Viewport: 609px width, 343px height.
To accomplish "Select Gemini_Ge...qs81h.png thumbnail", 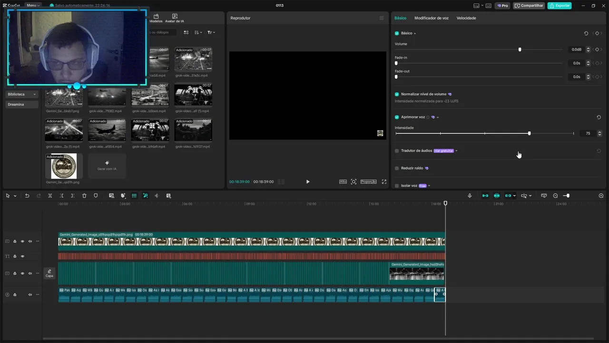I will 64,166.
